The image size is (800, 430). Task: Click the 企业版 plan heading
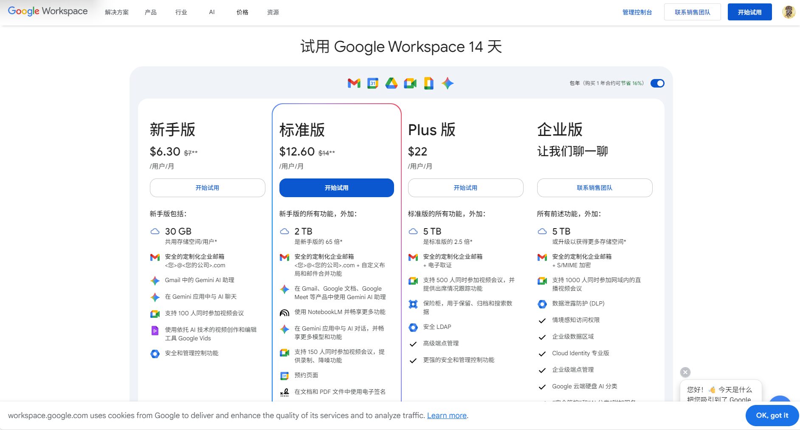560,130
